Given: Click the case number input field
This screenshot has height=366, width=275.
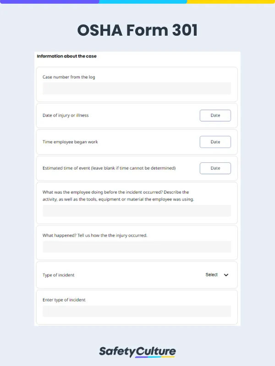Looking at the screenshot, I should [x=137, y=88].
